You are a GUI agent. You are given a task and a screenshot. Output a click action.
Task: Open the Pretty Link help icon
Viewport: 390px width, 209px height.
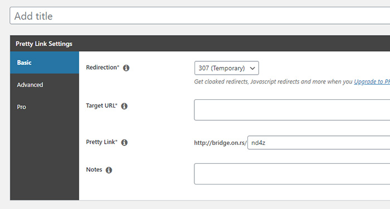[x=124, y=142]
